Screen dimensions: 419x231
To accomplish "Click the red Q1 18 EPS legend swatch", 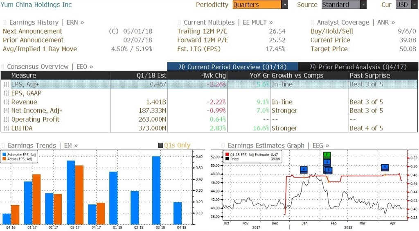I will tap(227, 154).
